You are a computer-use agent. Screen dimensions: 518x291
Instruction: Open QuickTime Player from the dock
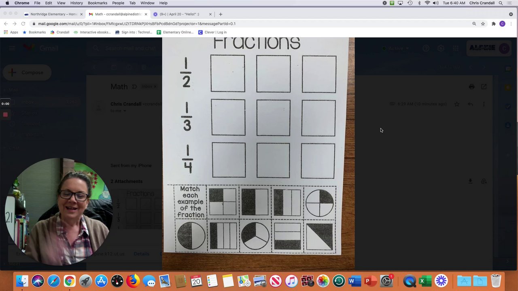point(409,281)
